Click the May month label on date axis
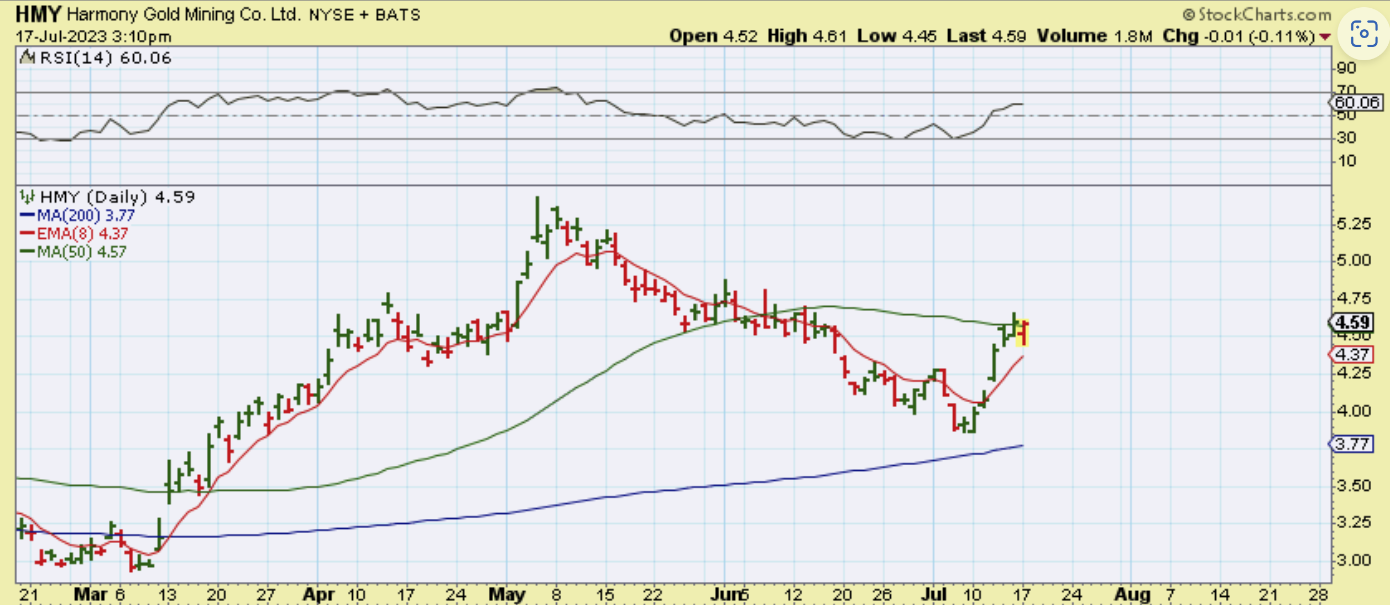 [x=506, y=595]
